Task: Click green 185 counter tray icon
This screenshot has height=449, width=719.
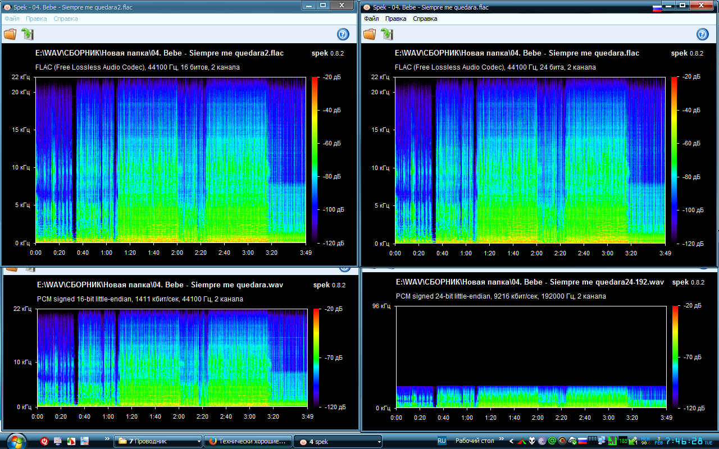Action: (623, 441)
